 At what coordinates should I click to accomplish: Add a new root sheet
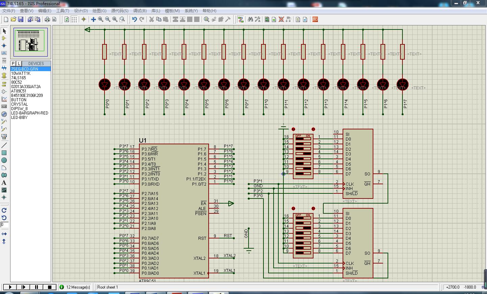coord(274,19)
